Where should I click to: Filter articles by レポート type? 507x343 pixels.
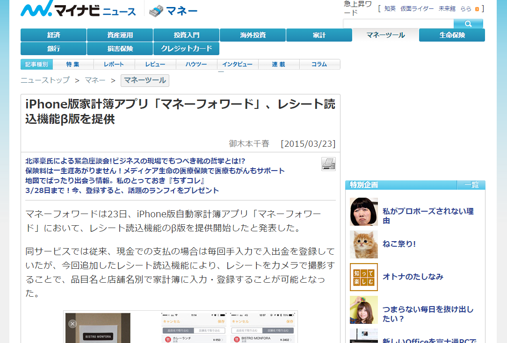click(114, 64)
